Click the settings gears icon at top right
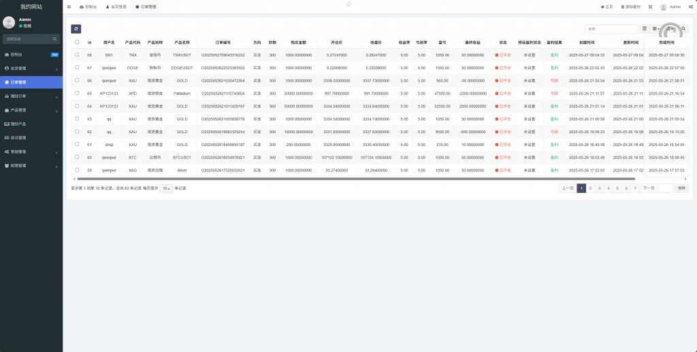The height and width of the screenshot is (352, 697). pyautogui.click(x=690, y=7)
